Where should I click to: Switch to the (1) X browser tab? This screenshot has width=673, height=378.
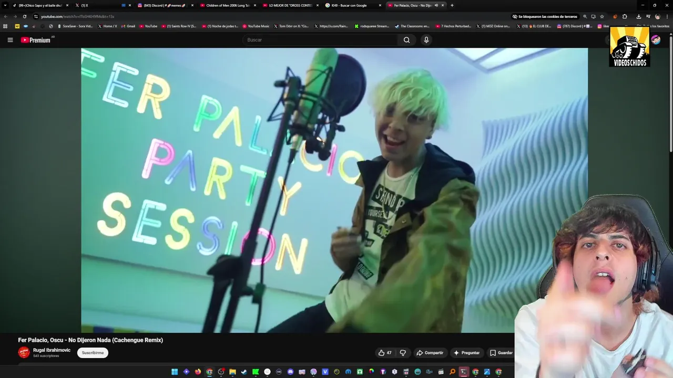click(103, 5)
